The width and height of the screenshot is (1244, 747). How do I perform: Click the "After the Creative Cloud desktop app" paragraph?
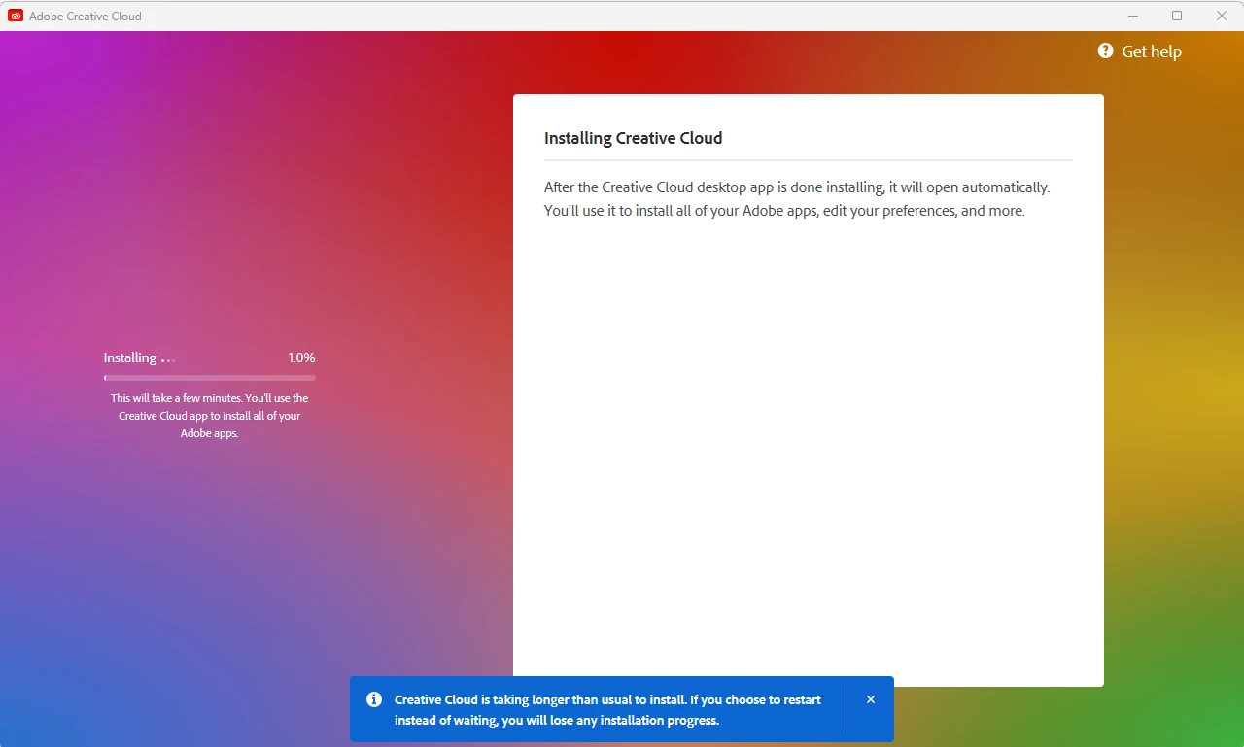coord(797,199)
